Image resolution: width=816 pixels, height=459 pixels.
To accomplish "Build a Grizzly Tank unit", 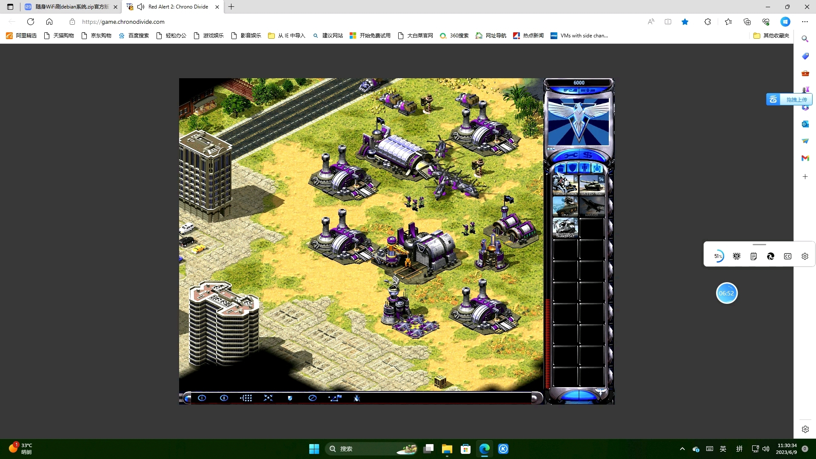I will click(592, 185).
